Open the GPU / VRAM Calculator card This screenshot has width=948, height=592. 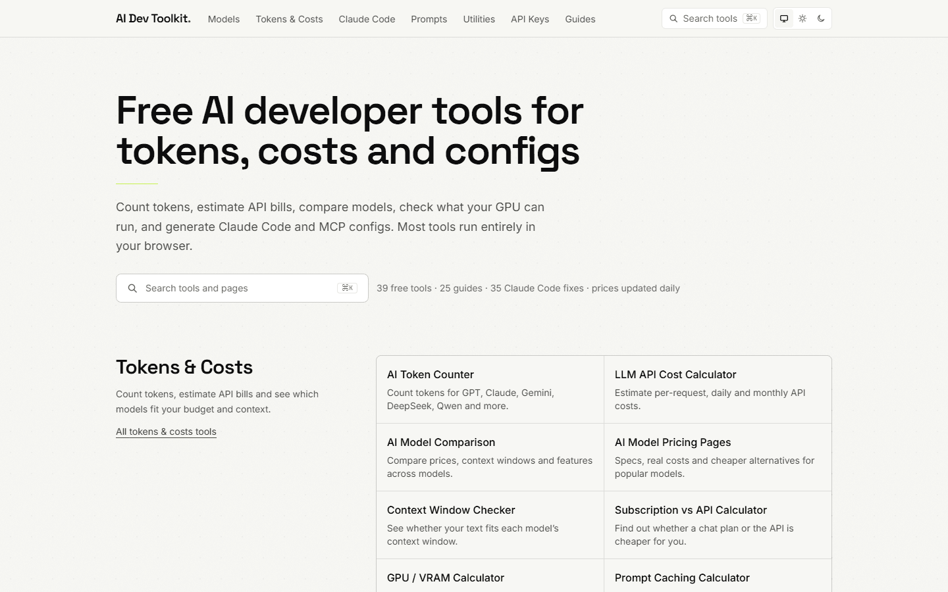coord(490,576)
